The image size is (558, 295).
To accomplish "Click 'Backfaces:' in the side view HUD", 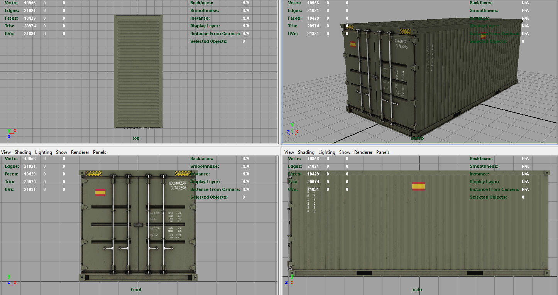I will pos(482,158).
